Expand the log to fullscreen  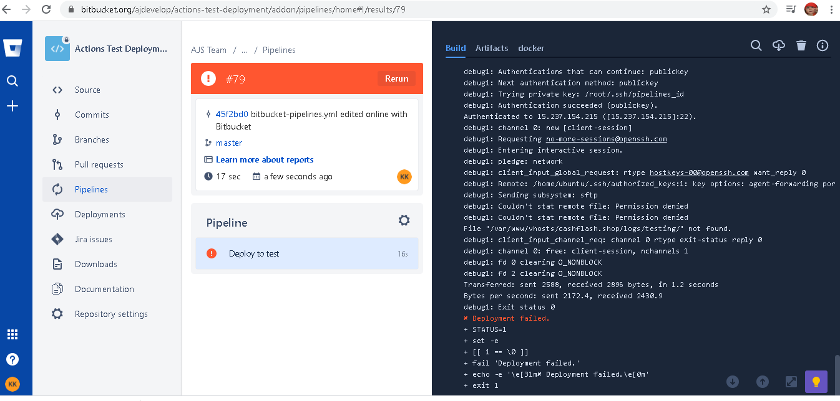click(x=791, y=381)
